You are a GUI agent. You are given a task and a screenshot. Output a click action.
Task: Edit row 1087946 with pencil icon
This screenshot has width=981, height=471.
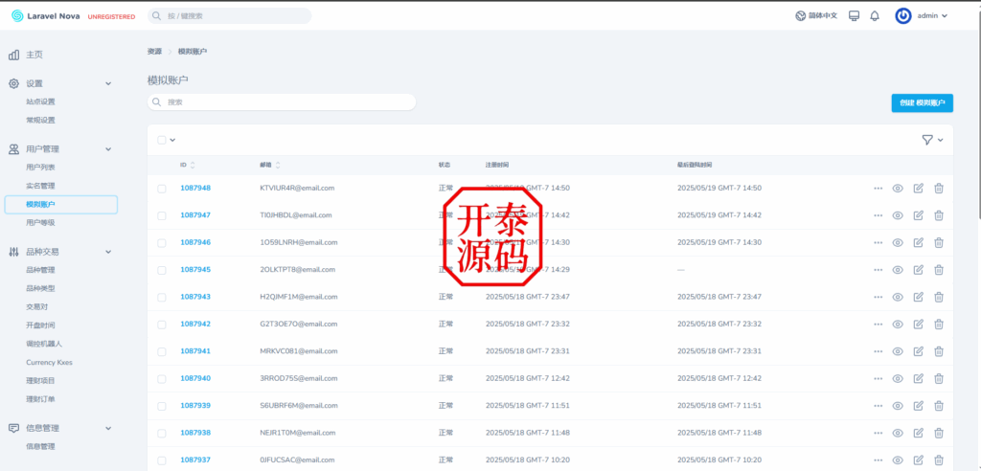[919, 243]
